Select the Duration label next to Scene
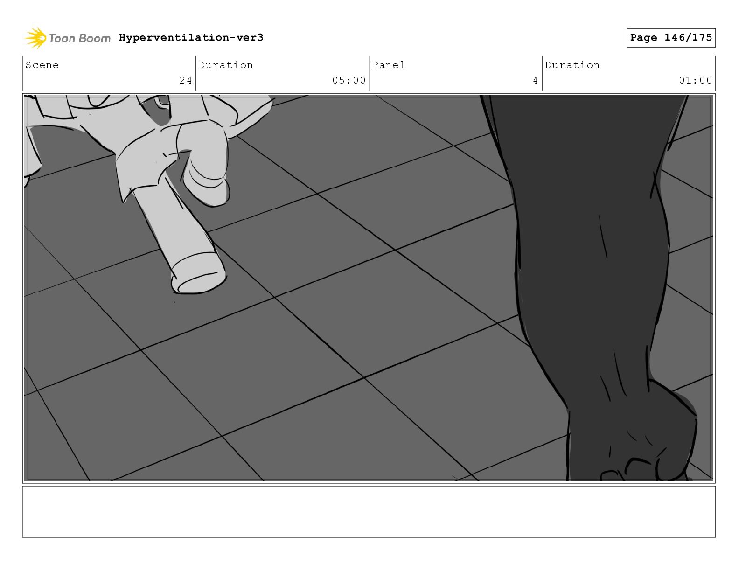 [x=226, y=65]
